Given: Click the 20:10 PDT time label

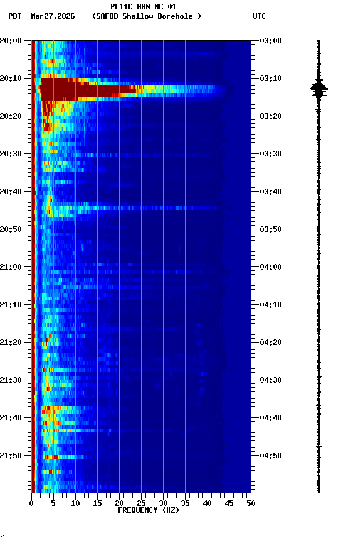Looking at the screenshot, I should tap(11, 79).
